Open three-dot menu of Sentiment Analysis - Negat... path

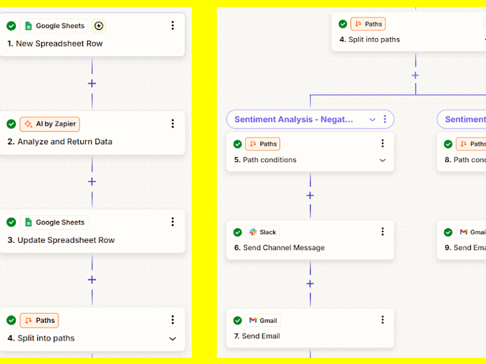coord(385,119)
